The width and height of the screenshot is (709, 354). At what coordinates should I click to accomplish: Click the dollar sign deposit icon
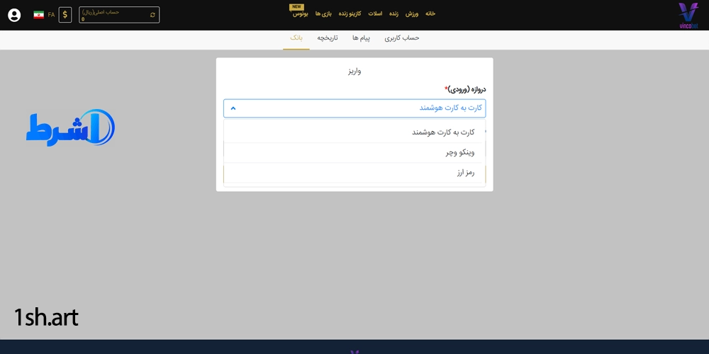tap(65, 15)
